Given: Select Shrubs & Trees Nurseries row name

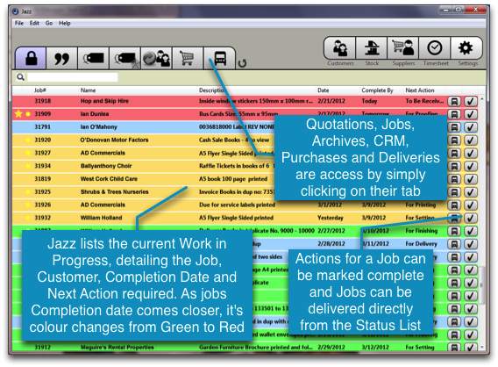Looking at the screenshot, I should [x=114, y=191].
